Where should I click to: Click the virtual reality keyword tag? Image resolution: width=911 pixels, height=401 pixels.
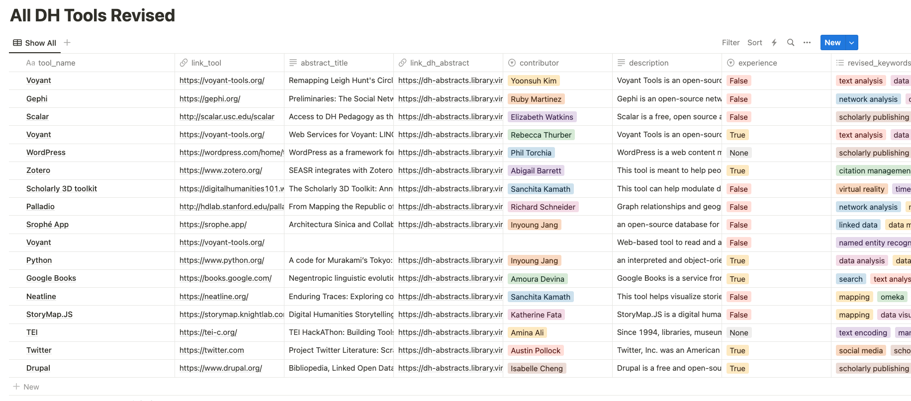point(862,189)
